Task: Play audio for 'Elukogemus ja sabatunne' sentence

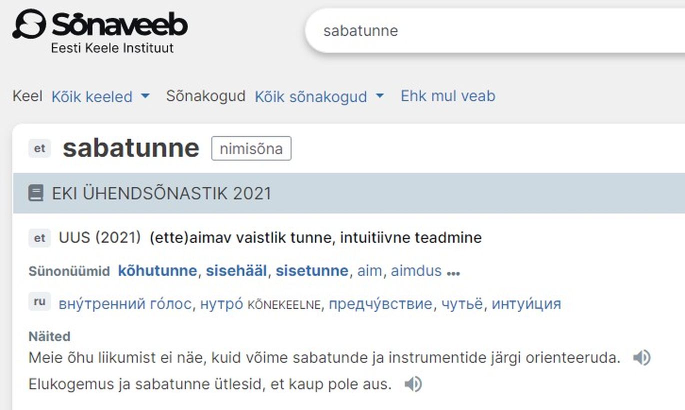Action: point(413,384)
